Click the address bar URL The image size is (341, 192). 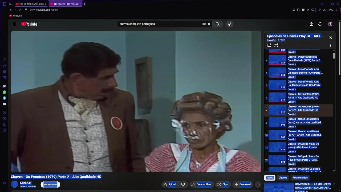(44, 10)
